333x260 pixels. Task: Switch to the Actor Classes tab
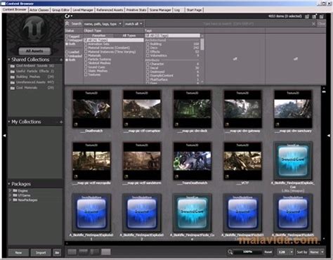pyautogui.click(x=39, y=10)
